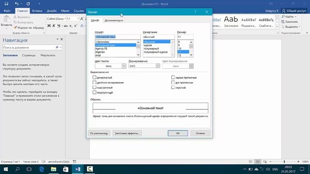The width and height of the screenshot is (310, 174).
Task: Open the Цвет текста dropdown
Action: point(124,66)
